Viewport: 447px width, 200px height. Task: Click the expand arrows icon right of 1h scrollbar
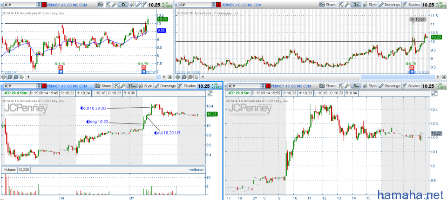click(444, 77)
